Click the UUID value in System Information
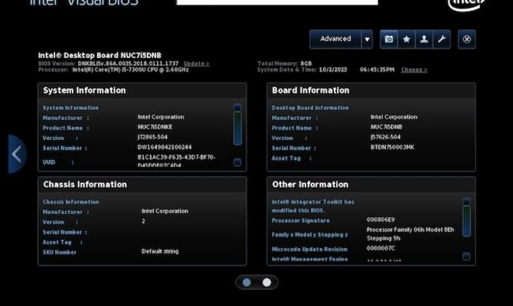513x306 pixels. tap(176, 161)
